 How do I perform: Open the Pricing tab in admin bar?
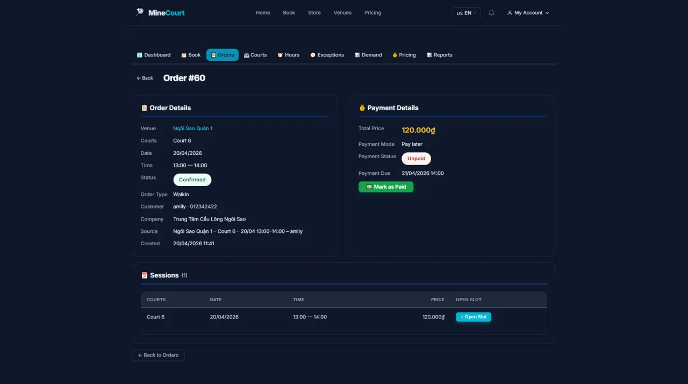(x=404, y=55)
